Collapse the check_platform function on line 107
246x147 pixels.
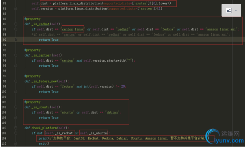(x=16, y=128)
